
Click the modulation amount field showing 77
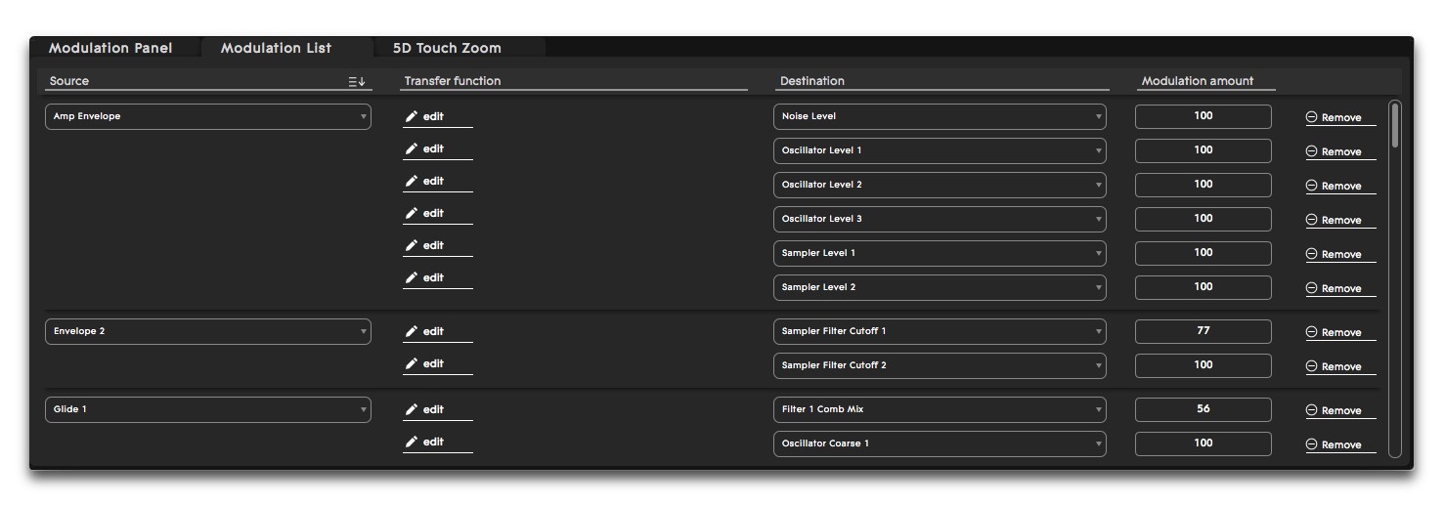1203,331
